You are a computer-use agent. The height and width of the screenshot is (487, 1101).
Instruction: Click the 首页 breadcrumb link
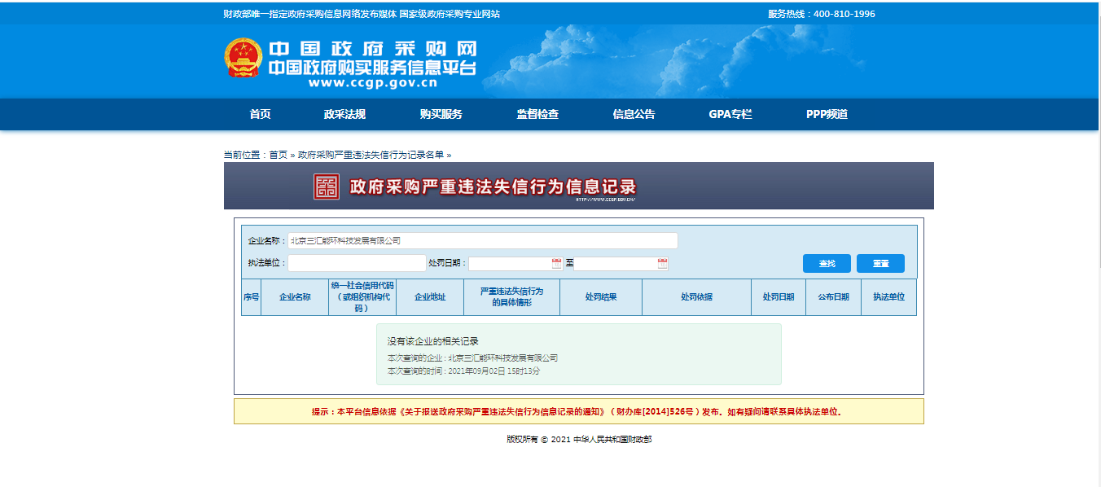[x=279, y=155]
